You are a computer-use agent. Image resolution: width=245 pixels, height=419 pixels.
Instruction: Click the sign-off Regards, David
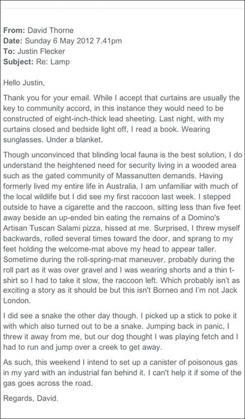[30, 399]
